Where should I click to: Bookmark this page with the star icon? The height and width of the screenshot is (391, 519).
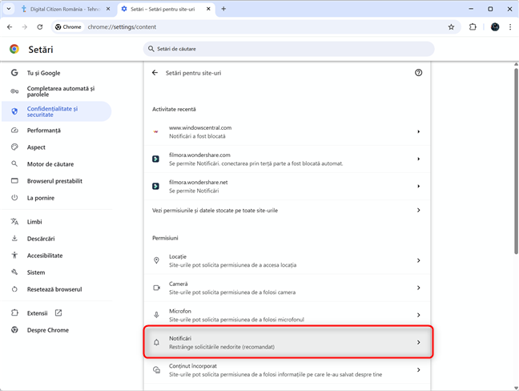[452, 26]
